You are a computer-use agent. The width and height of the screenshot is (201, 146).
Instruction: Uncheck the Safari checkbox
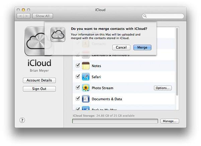click(x=78, y=77)
